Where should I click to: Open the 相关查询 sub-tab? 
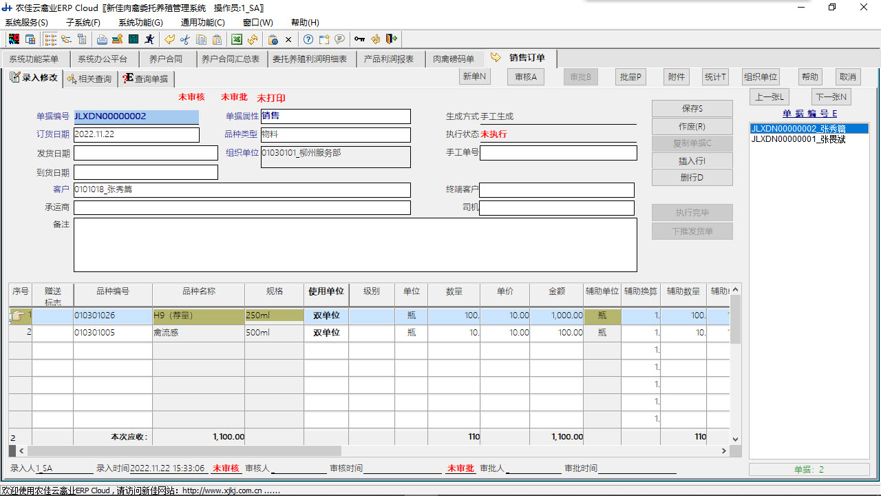(x=90, y=79)
